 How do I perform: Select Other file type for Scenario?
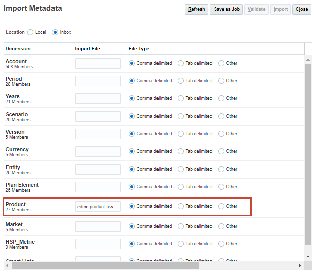point(221,116)
